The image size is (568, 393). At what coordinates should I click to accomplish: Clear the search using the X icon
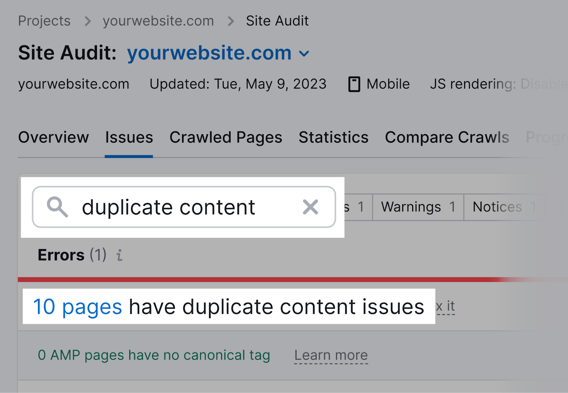tap(310, 207)
